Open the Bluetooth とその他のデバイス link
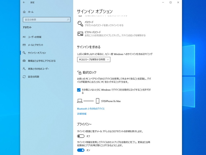The height and width of the screenshot is (155, 206). pos(91,109)
